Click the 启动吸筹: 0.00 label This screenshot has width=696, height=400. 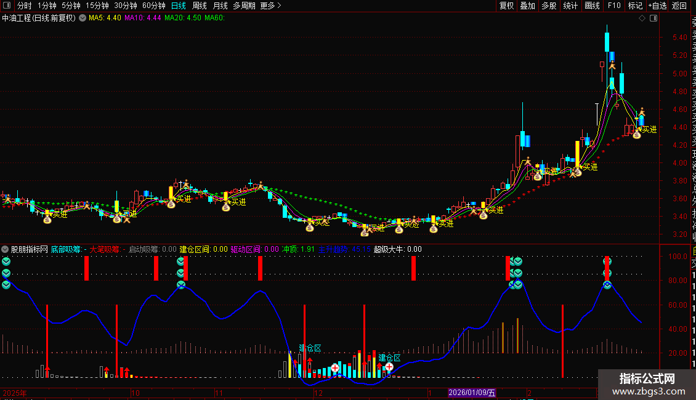pos(152,249)
